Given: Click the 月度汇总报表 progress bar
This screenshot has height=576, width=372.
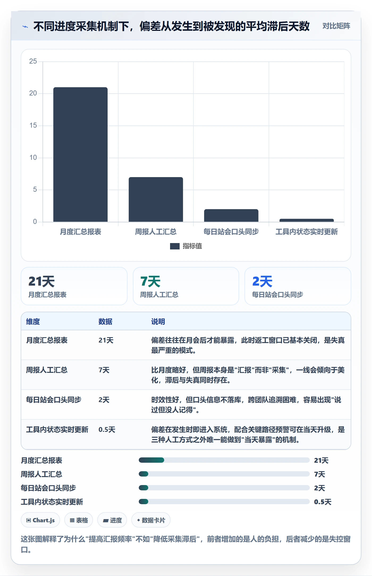Looking at the screenshot, I should [224, 460].
